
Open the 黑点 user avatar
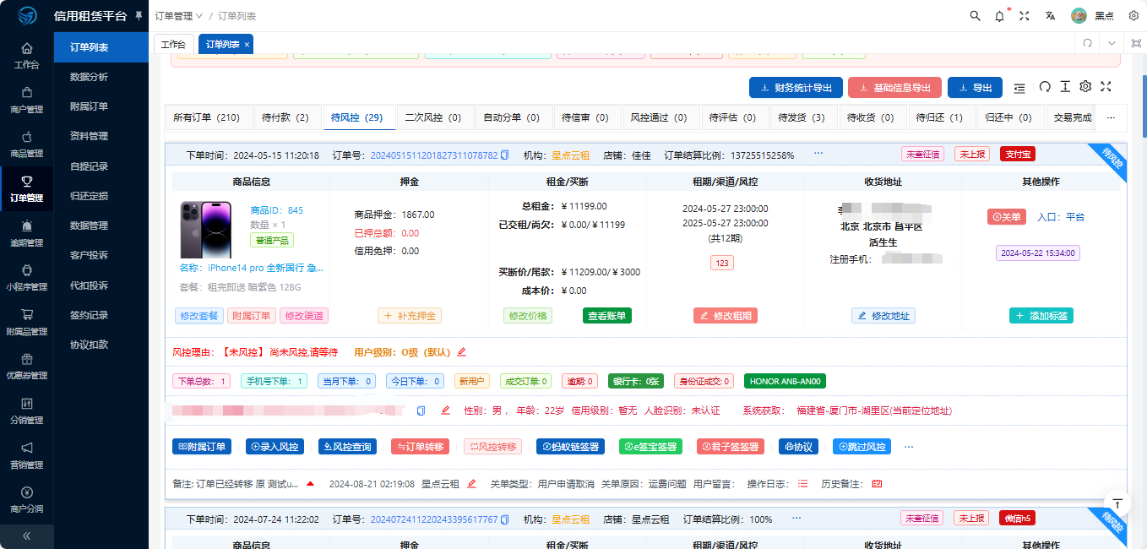pyautogui.click(x=1079, y=16)
